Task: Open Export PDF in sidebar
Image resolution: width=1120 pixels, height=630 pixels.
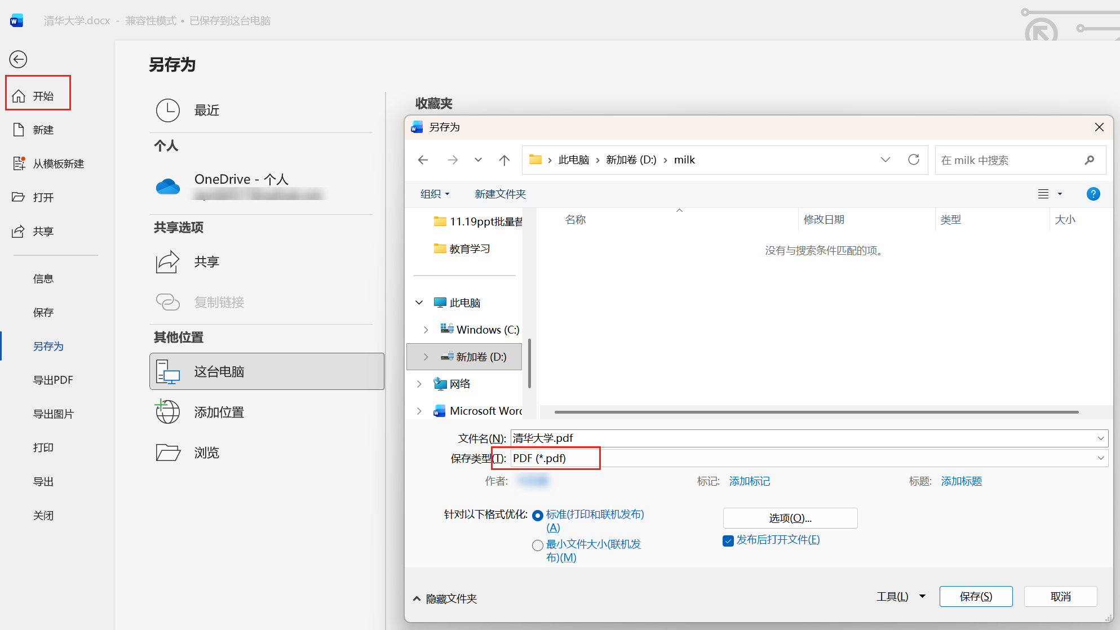Action: coord(53,380)
